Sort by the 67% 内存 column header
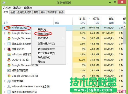 [x=94, y=21]
